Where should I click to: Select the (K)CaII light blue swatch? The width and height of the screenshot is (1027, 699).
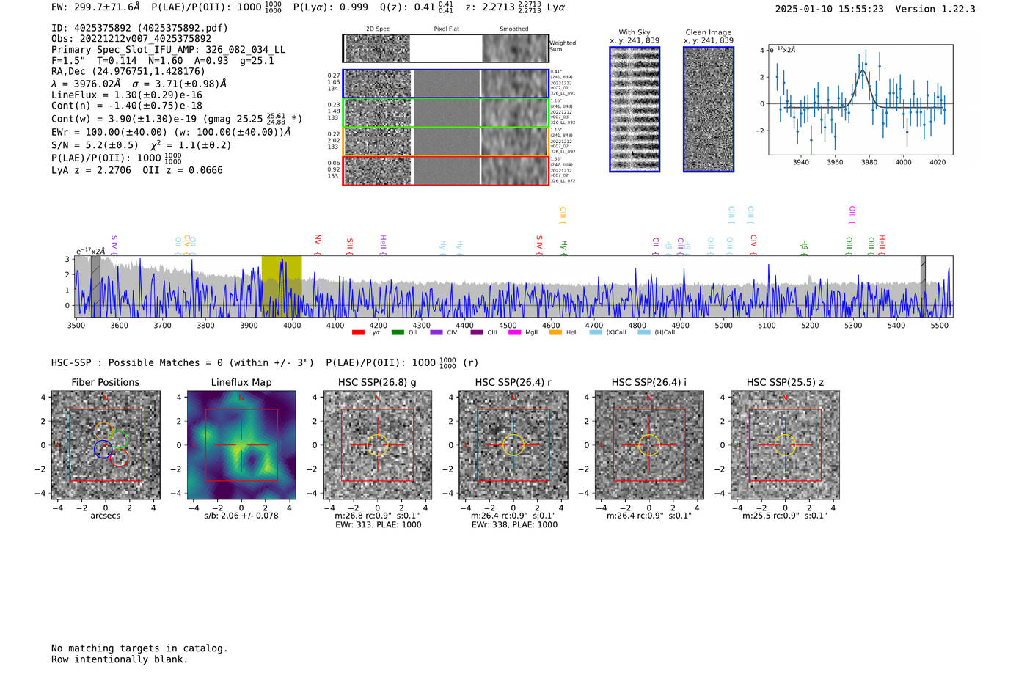coord(596,332)
